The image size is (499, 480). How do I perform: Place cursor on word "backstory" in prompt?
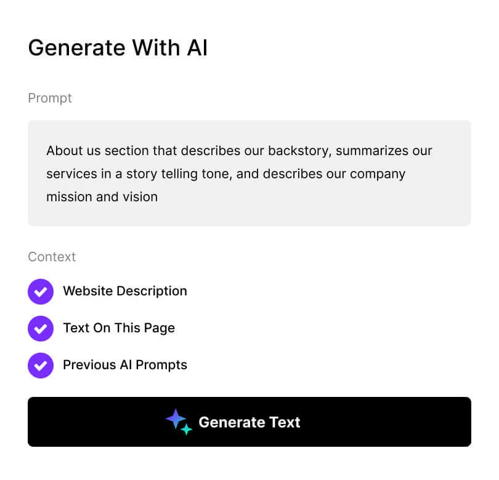(x=298, y=151)
